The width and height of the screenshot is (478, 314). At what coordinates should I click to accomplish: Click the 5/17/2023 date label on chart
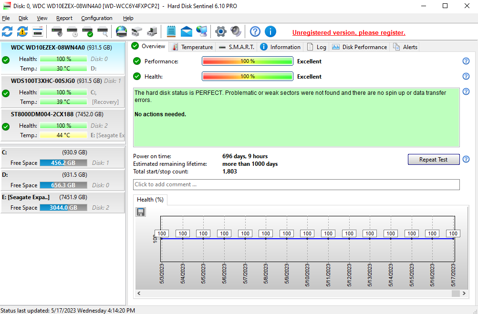(453, 275)
